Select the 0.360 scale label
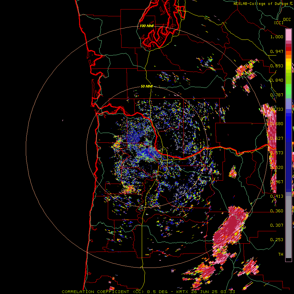Viewport: 294px width, 294px height. tap(277, 211)
